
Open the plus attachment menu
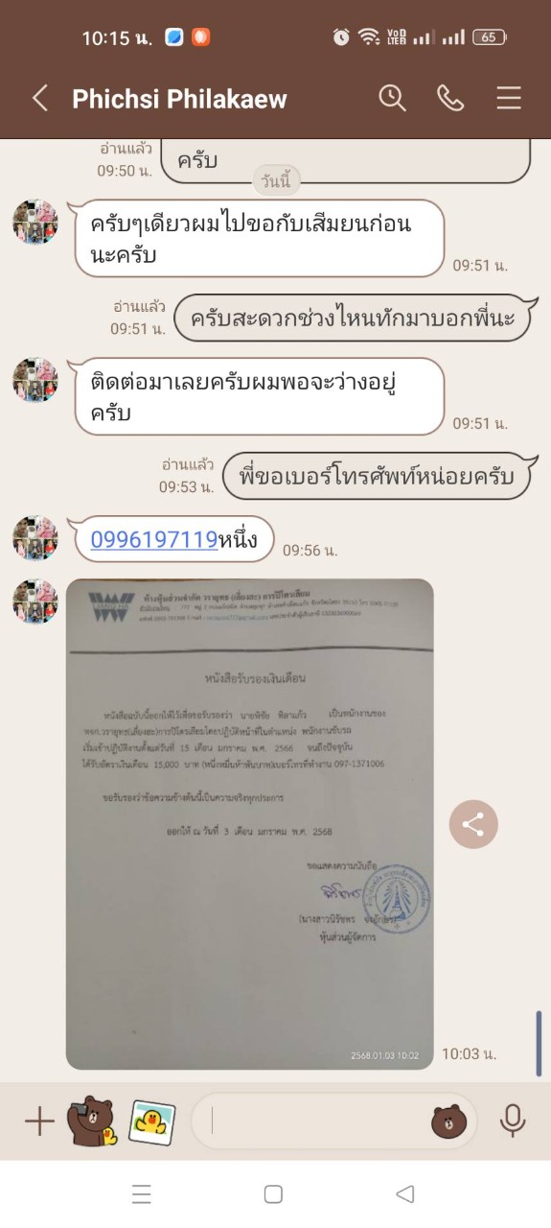point(39,1121)
